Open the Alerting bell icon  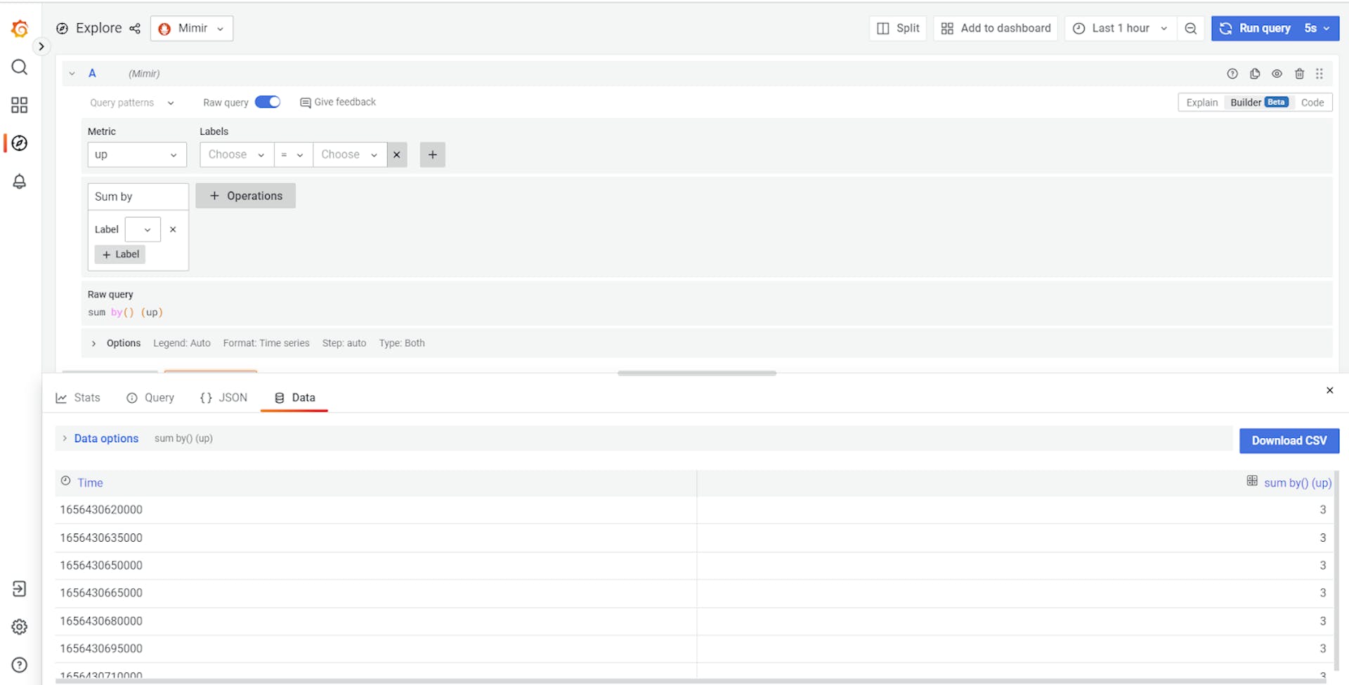(19, 181)
